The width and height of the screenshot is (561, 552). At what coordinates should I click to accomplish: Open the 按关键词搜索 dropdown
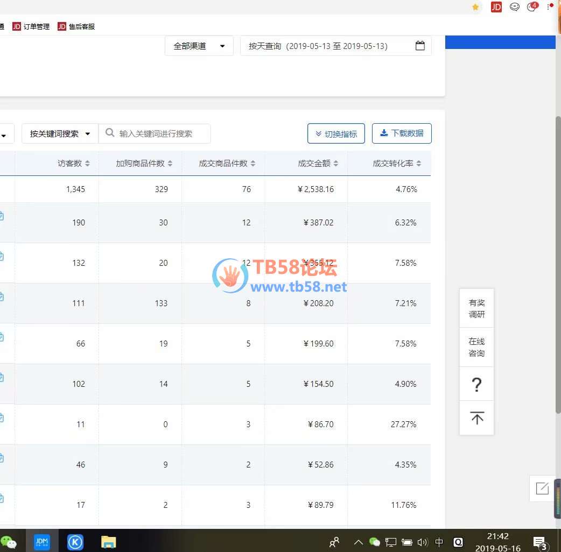pos(60,133)
